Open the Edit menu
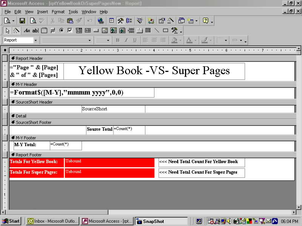Screen dimensions: 302x226 [x=18, y=12]
